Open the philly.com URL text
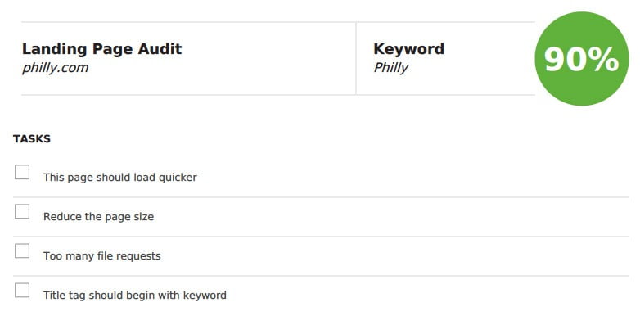640x334 pixels. coord(55,68)
